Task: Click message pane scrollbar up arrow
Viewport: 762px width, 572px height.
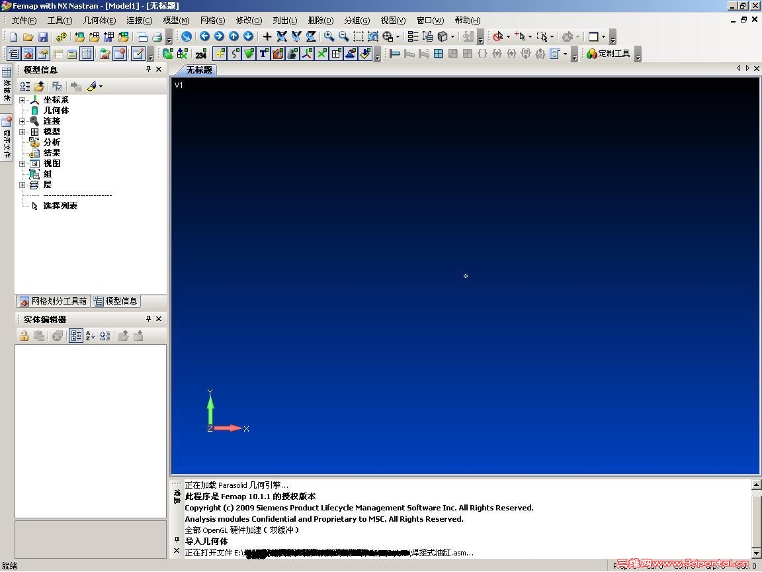Action: 756,485
